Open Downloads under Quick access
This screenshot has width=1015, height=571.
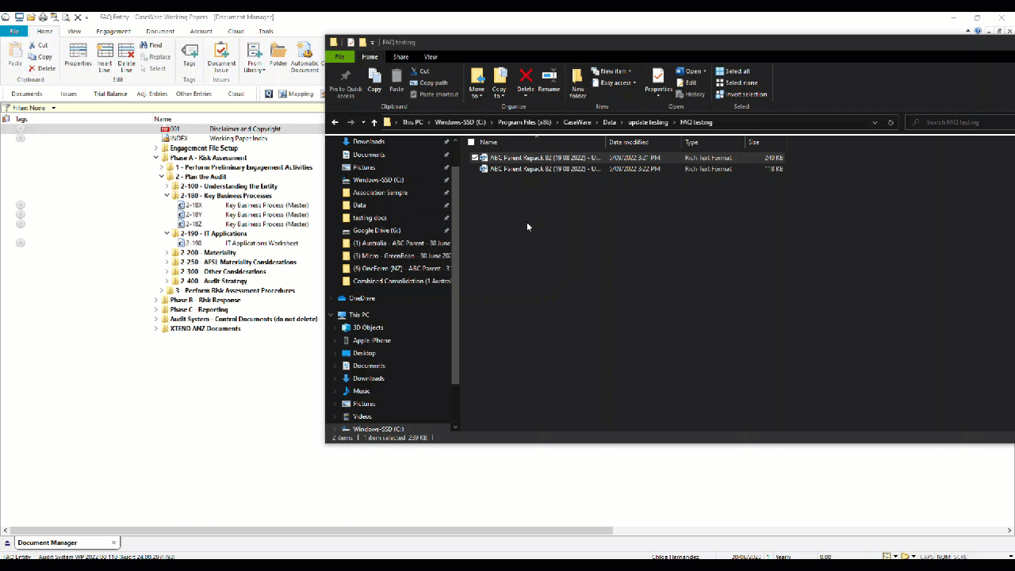coord(369,142)
